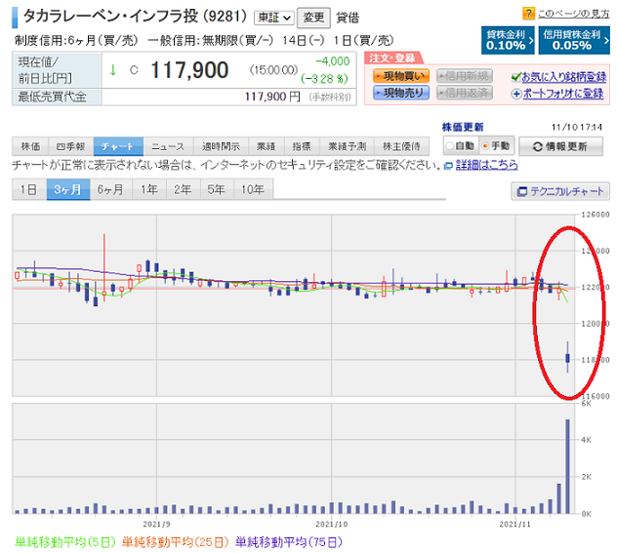
Task: Open the テクニカルチャート button
Action: pos(560,191)
